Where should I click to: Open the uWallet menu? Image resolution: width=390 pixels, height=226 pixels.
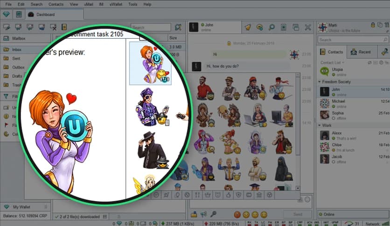tap(116, 4)
